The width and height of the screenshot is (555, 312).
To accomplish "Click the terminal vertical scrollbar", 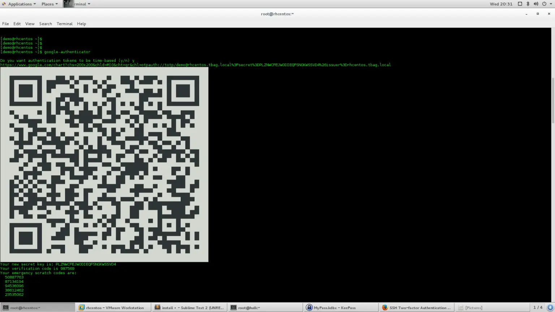I will pyautogui.click(x=553, y=101).
